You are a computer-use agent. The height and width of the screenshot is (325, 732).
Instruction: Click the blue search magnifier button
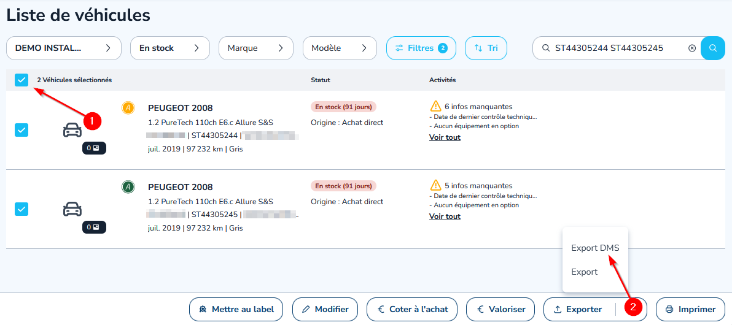[713, 48]
